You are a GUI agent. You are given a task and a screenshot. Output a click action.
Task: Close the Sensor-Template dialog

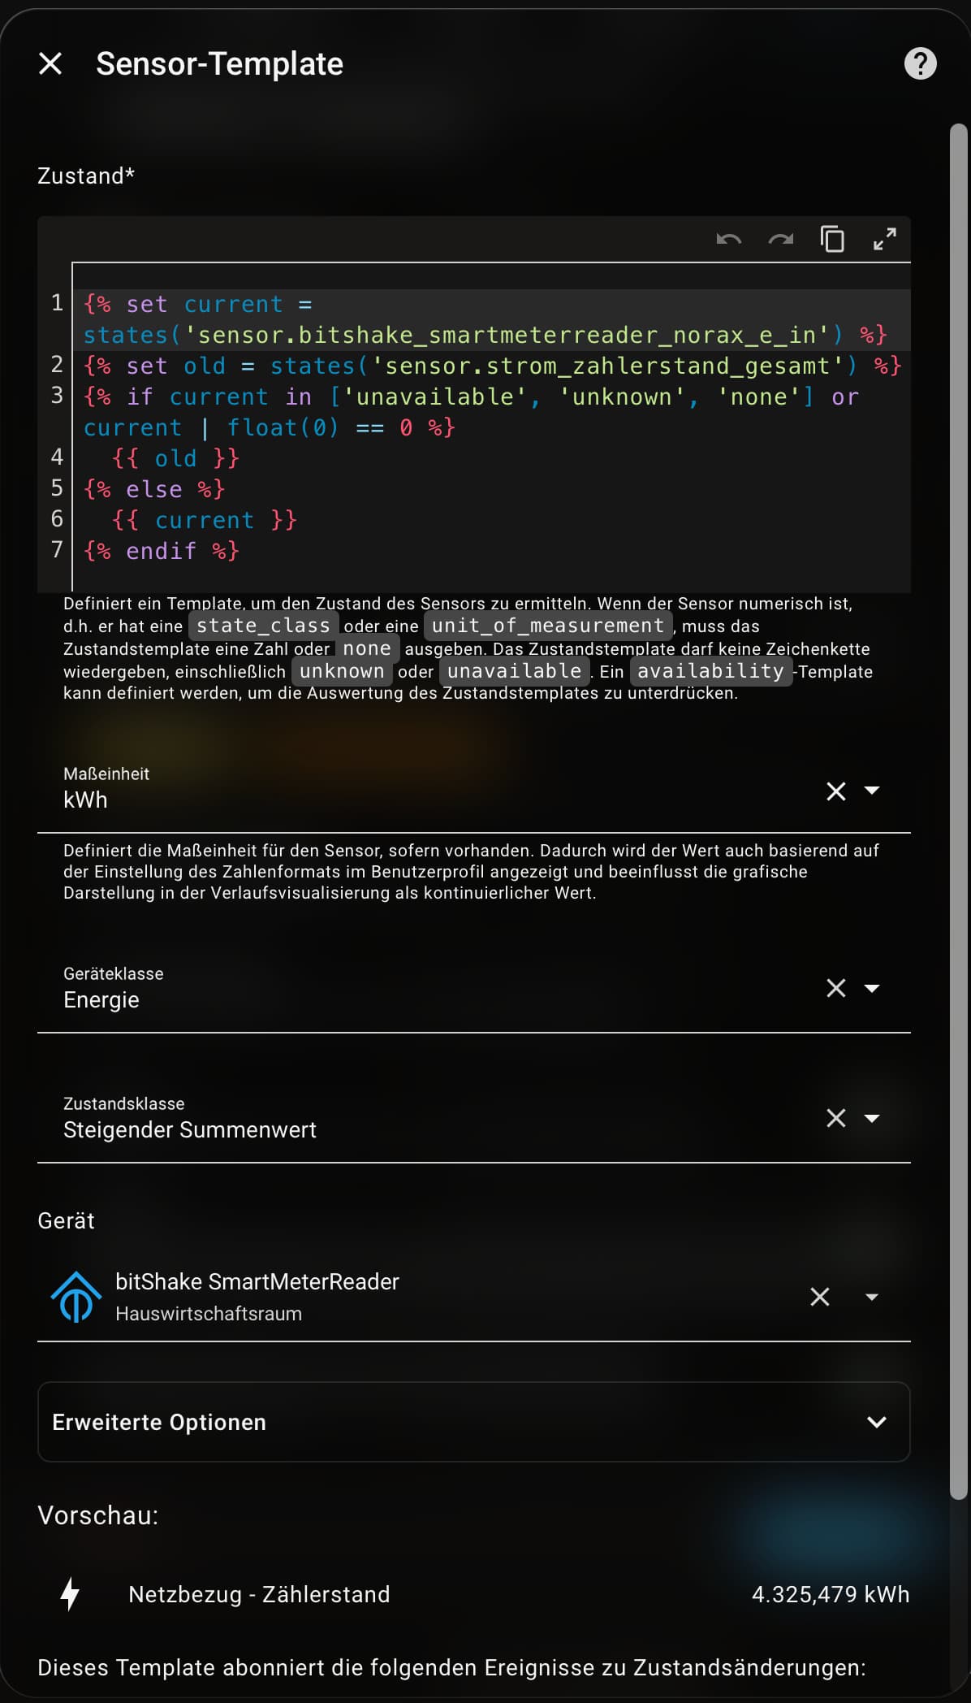point(50,63)
